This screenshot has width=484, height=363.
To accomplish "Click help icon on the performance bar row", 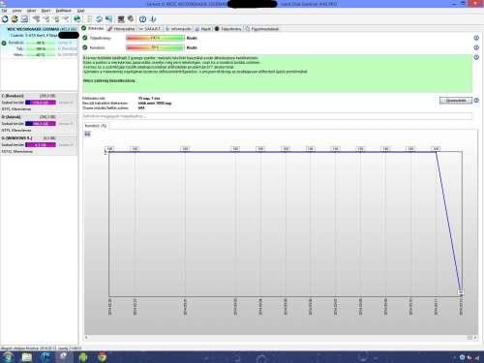I will point(476,38).
